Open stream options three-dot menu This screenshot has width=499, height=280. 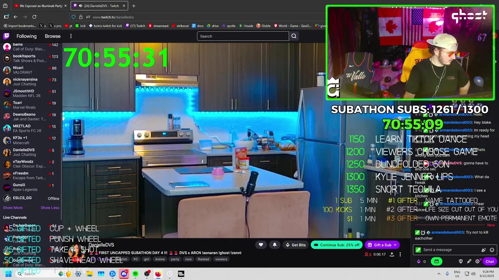coord(400,254)
